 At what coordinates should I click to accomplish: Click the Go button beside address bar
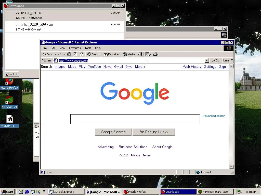pos(216,60)
